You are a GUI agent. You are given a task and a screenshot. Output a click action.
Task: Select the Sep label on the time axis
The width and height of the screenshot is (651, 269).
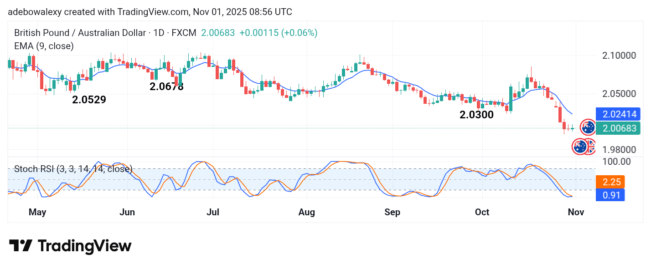click(x=393, y=212)
